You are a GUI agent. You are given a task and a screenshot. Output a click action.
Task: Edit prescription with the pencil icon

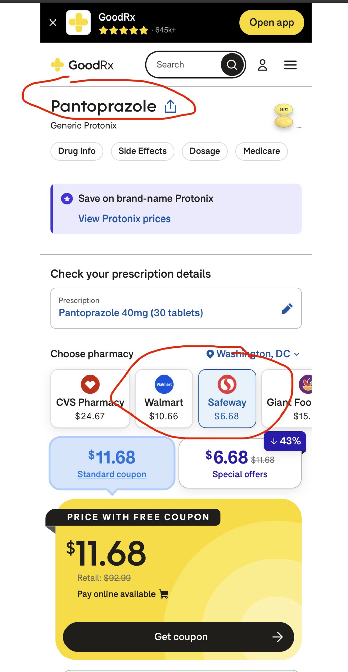tap(287, 308)
